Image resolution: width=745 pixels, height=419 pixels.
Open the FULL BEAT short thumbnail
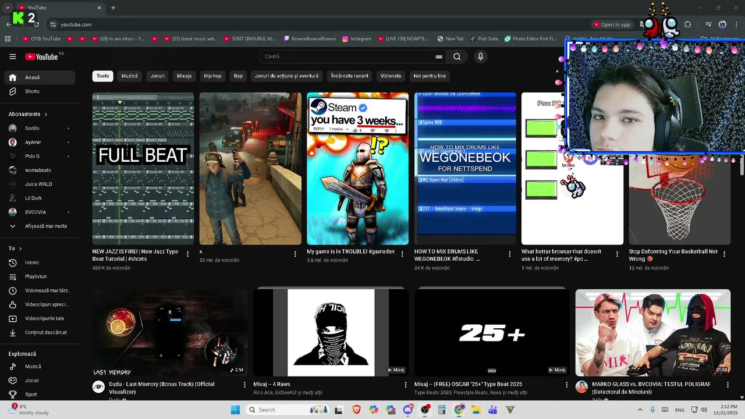143,168
